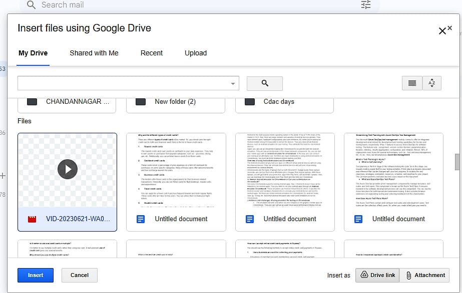Select the VID-20230621 video thumbnail
The height and width of the screenshot is (293, 462).
68,169
